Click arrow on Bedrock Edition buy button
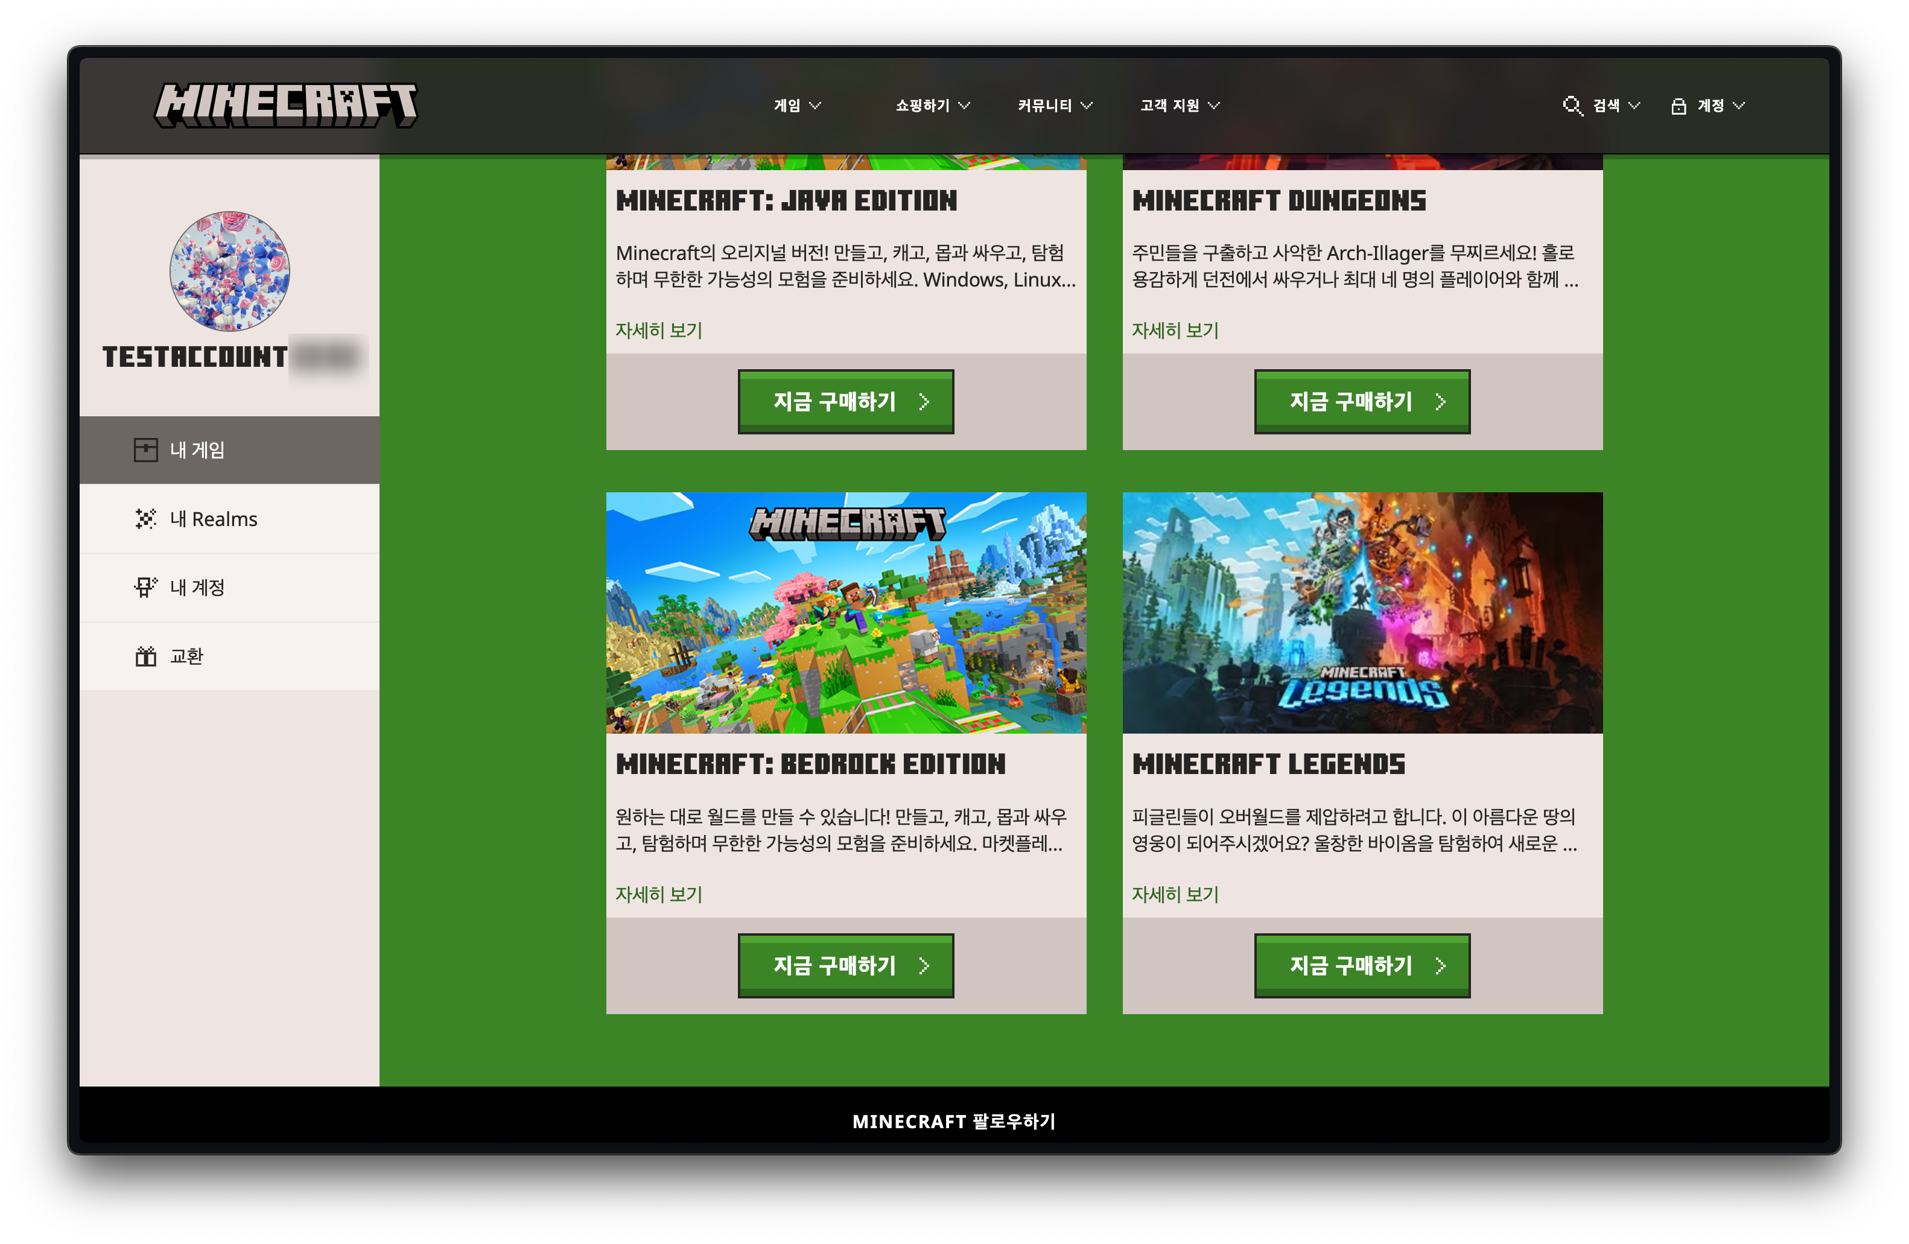This screenshot has height=1244, width=1909. click(924, 966)
